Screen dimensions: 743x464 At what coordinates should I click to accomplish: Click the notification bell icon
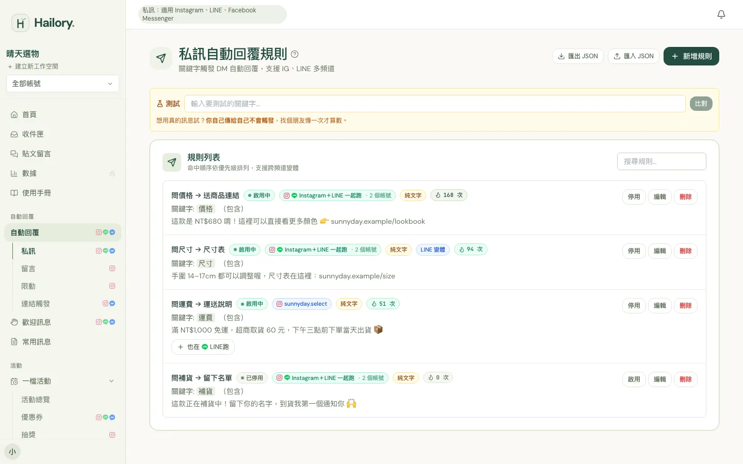pyautogui.click(x=721, y=14)
